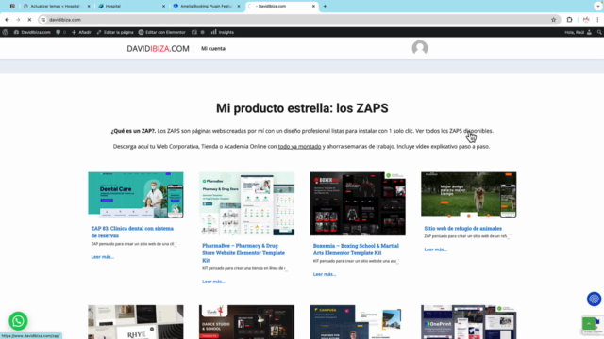604x339 pixels.
Task: Stop loading the page
Action: (29, 20)
